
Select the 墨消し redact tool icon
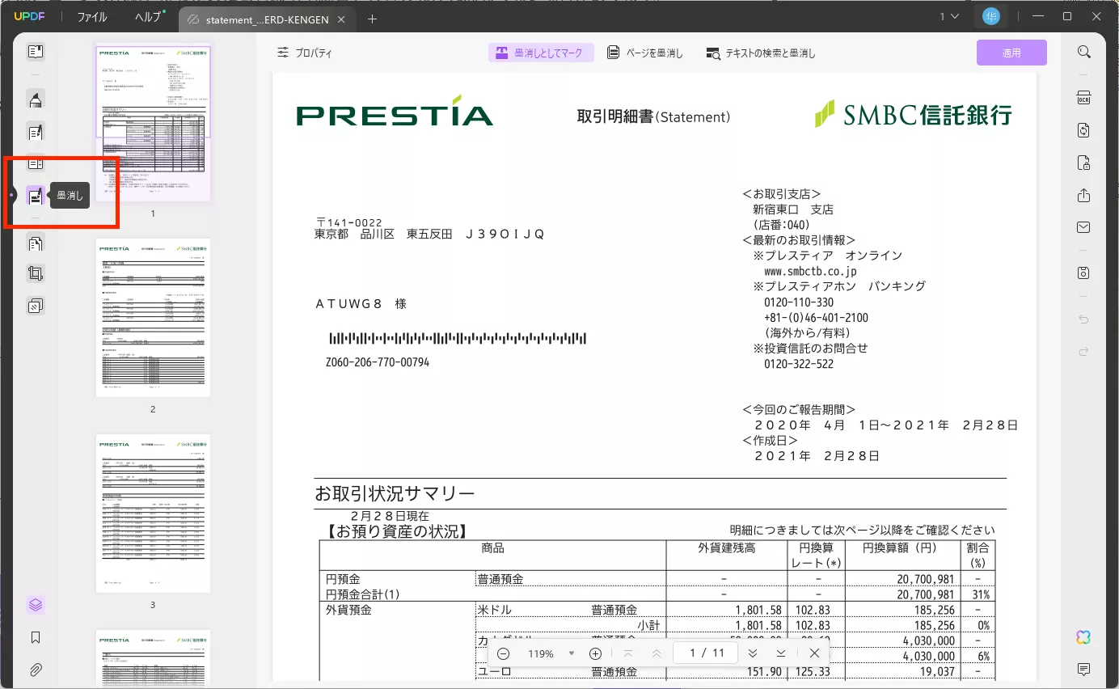[x=35, y=196]
